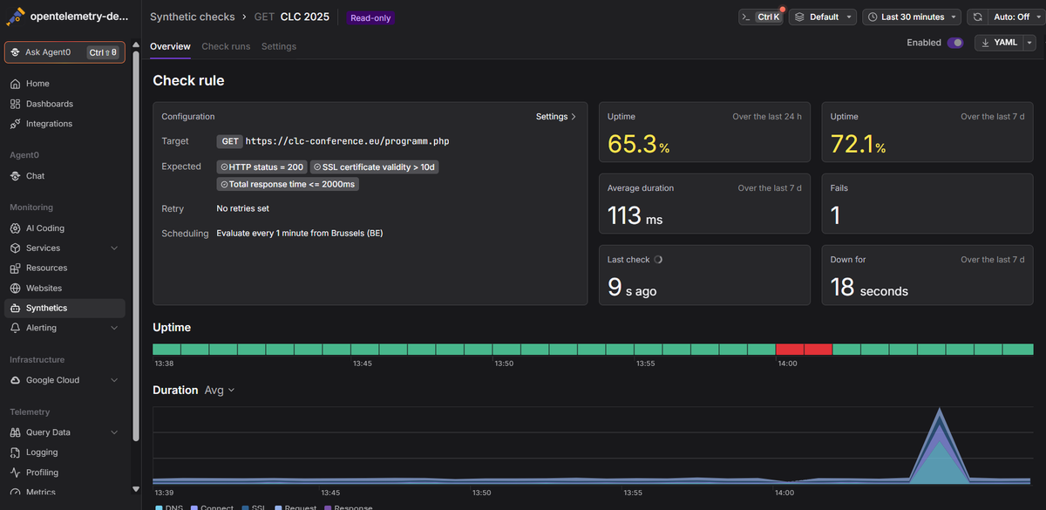This screenshot has height=510, width=1046.
Task: Click the DNS legend entry under the chart
Action: click(169, 507)
